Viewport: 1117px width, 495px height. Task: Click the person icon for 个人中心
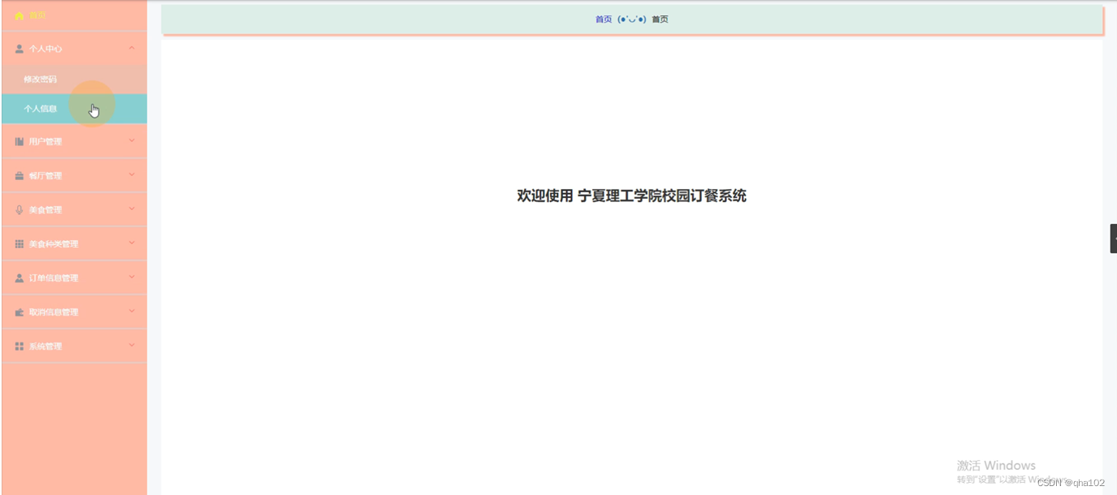coord(19,49)
